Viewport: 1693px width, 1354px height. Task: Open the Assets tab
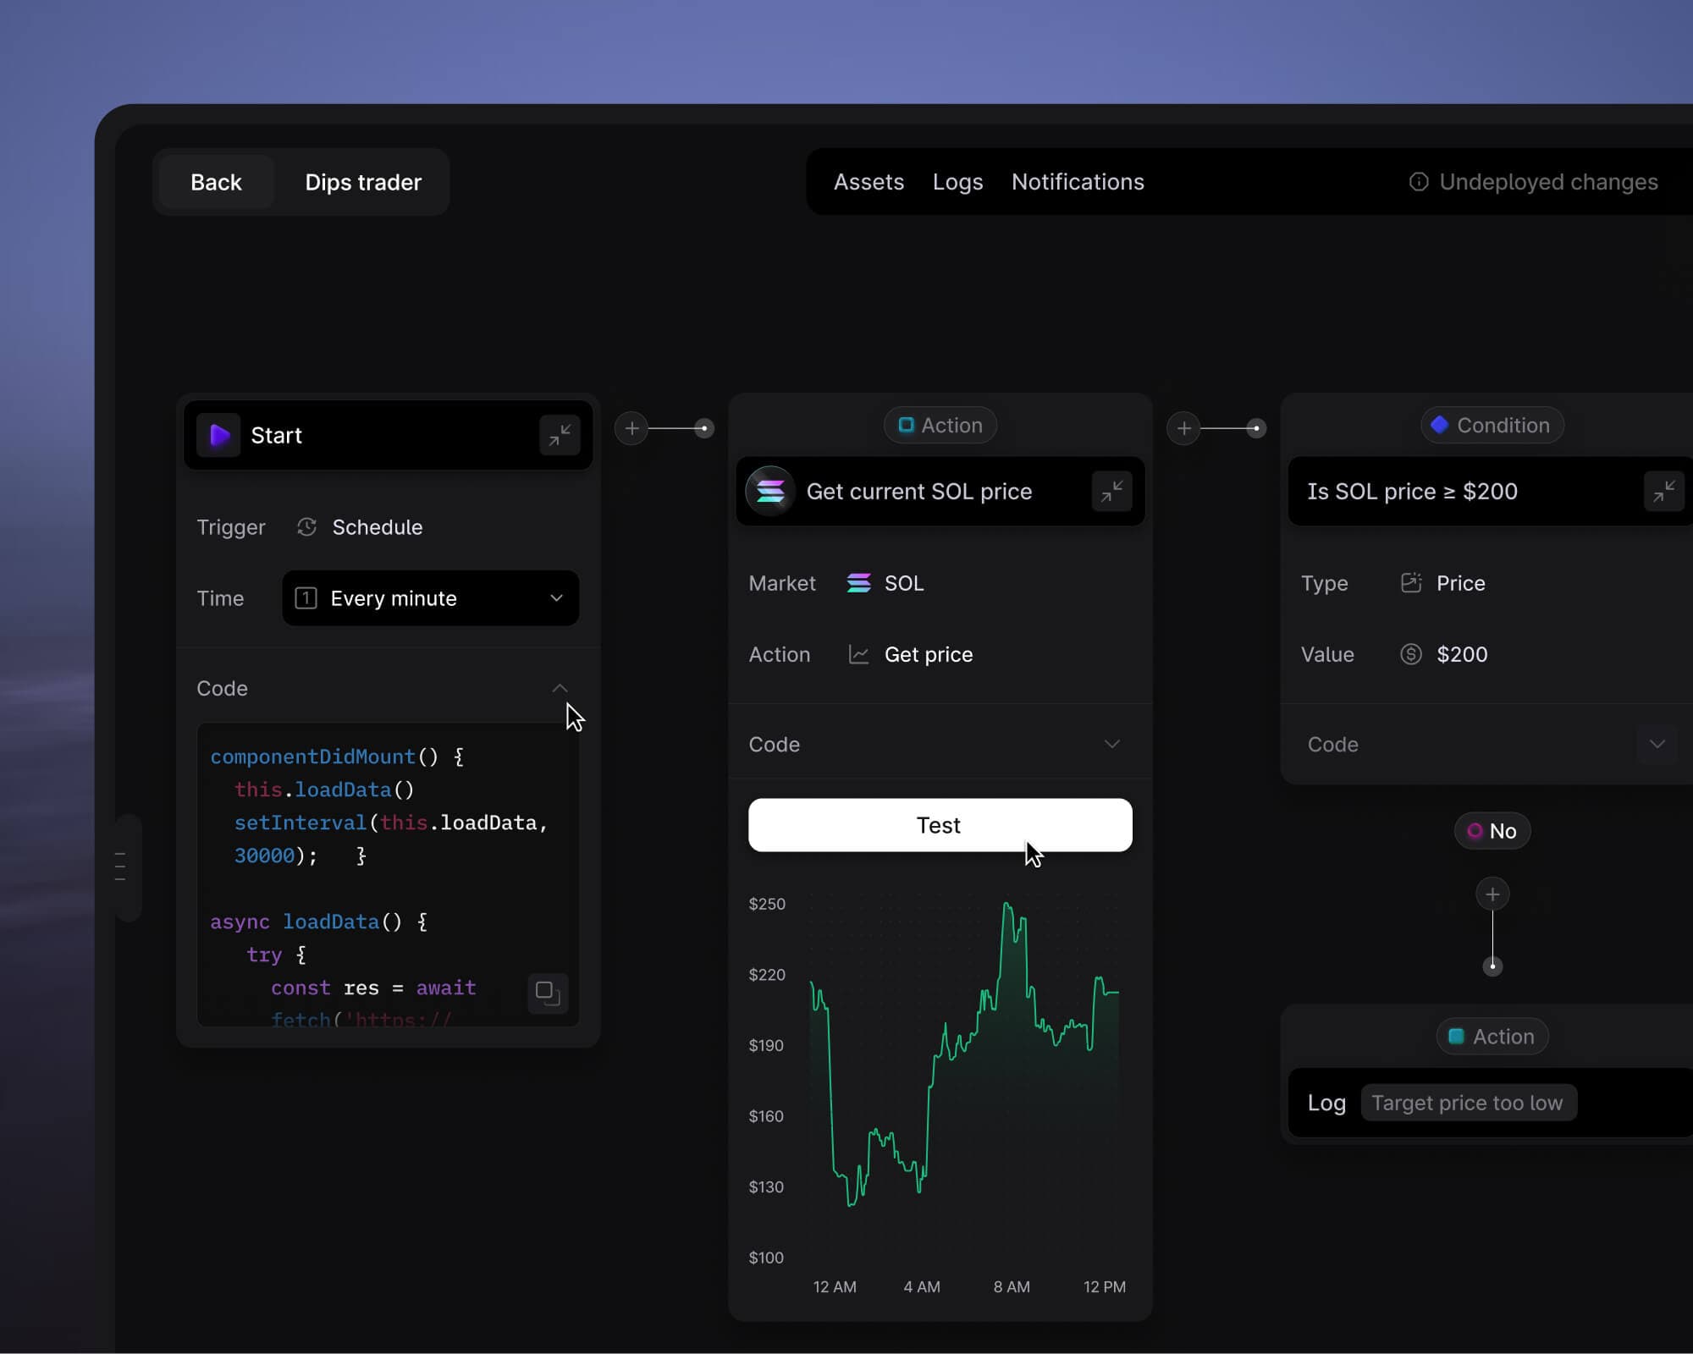(869, 182)
